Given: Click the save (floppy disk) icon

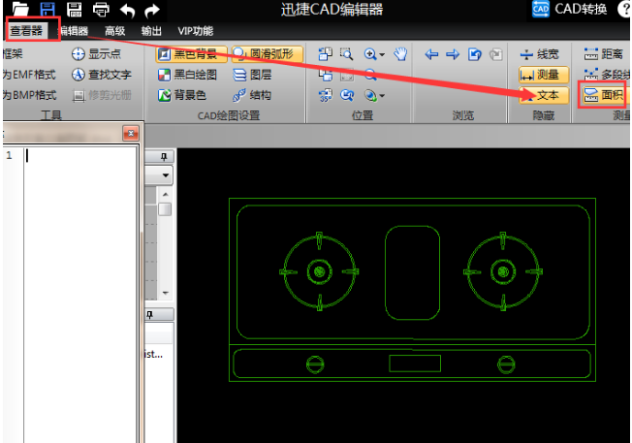Looking at the screenshot, I should (47, 10).
